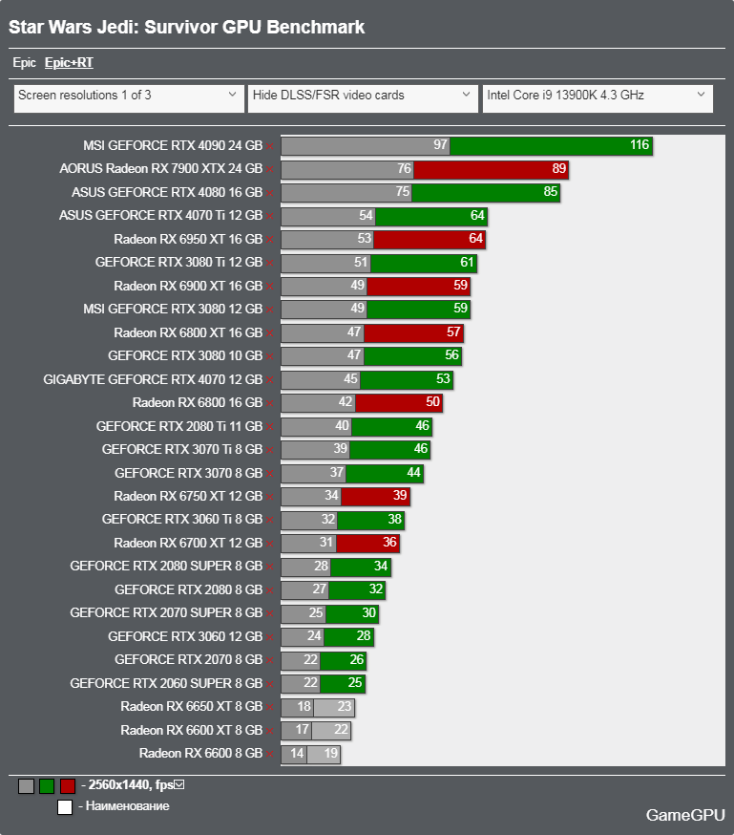This screenshot has height=835, width=734.
Task: Click red X next to MSI RTX 3080 12 GB
Action: click(270, 310)
